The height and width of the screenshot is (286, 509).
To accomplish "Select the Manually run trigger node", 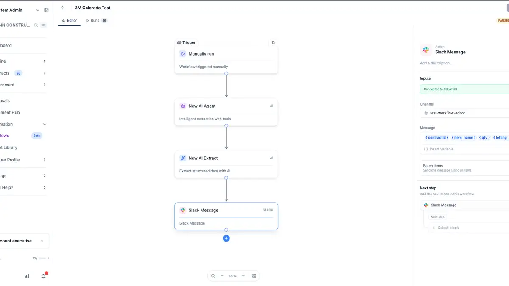I will click(226, 60).
